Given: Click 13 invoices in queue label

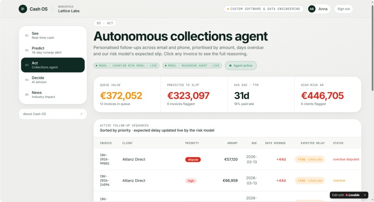Looking at the screenshot, I should [115, 104].
